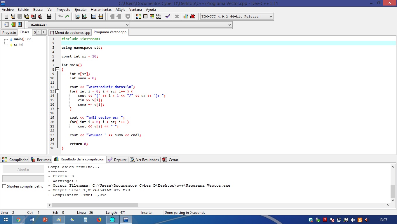Click the Save All toolbar icon
The image size is (397, 224).
[27, 16]
